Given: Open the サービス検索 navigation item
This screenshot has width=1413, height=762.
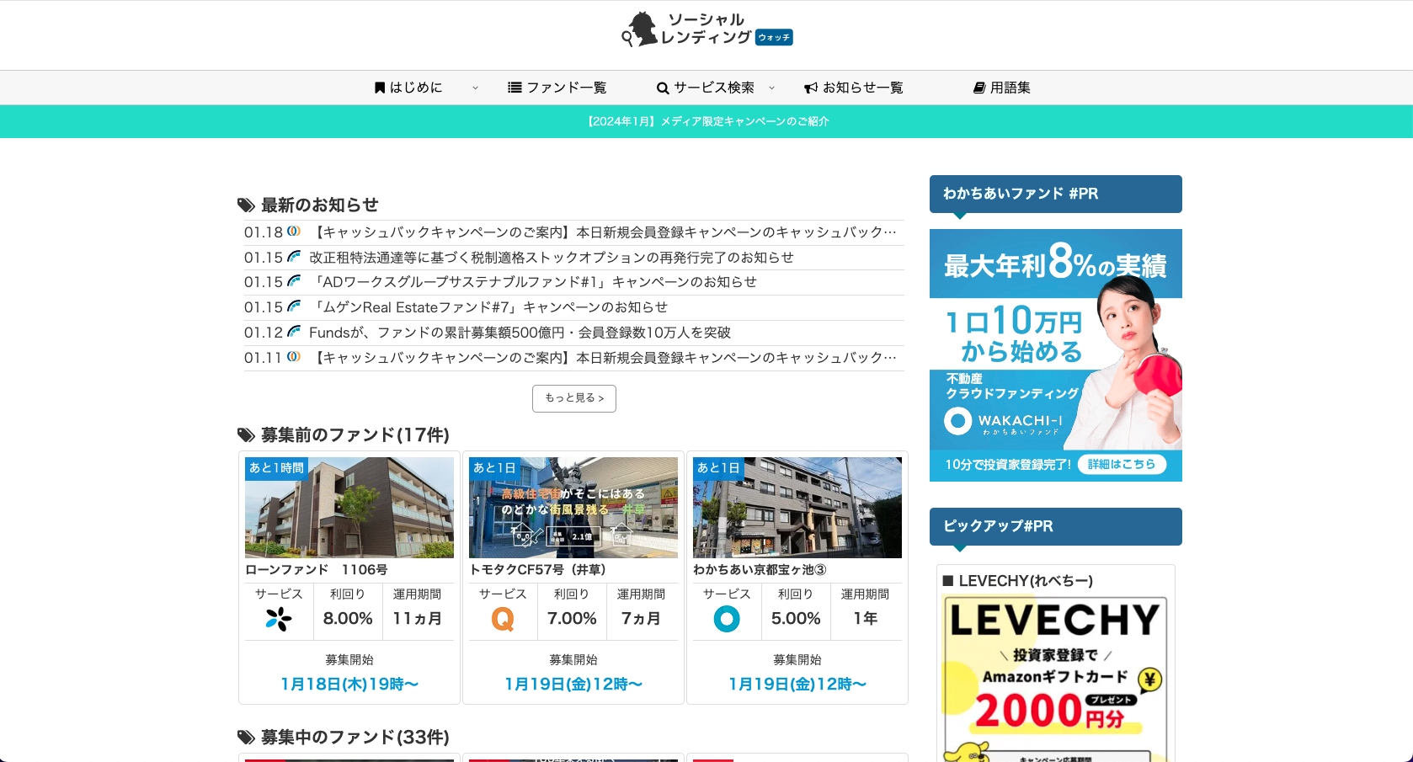Looking at the screenshot, I should pos(706,88).
